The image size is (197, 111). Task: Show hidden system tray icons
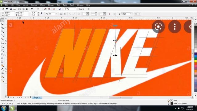[x=175, y=108]
